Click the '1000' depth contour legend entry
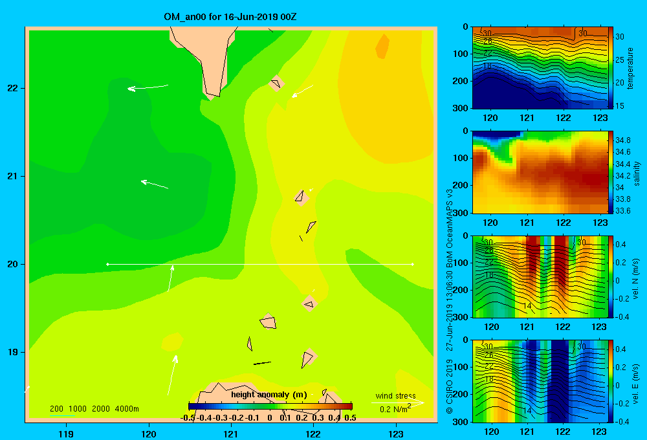Screen dimensions: 647x440 (x=78, y=409)
